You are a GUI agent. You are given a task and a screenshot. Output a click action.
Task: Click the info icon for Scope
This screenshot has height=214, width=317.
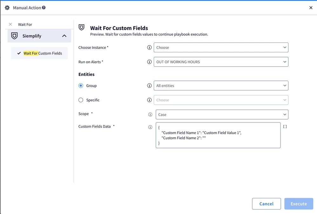tap(150, 114)
